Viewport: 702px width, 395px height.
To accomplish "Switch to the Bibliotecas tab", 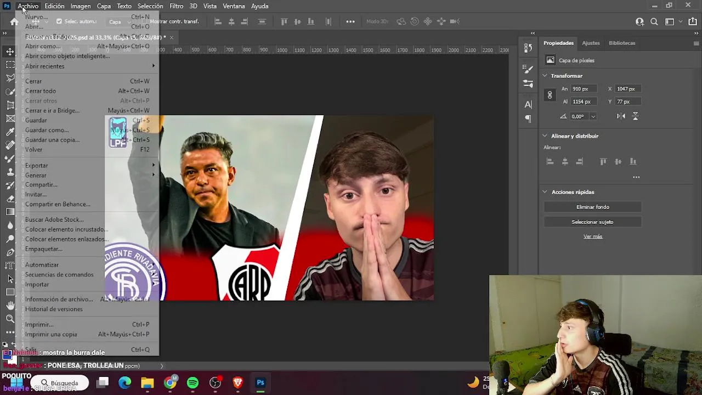I will tap(622, 43).
